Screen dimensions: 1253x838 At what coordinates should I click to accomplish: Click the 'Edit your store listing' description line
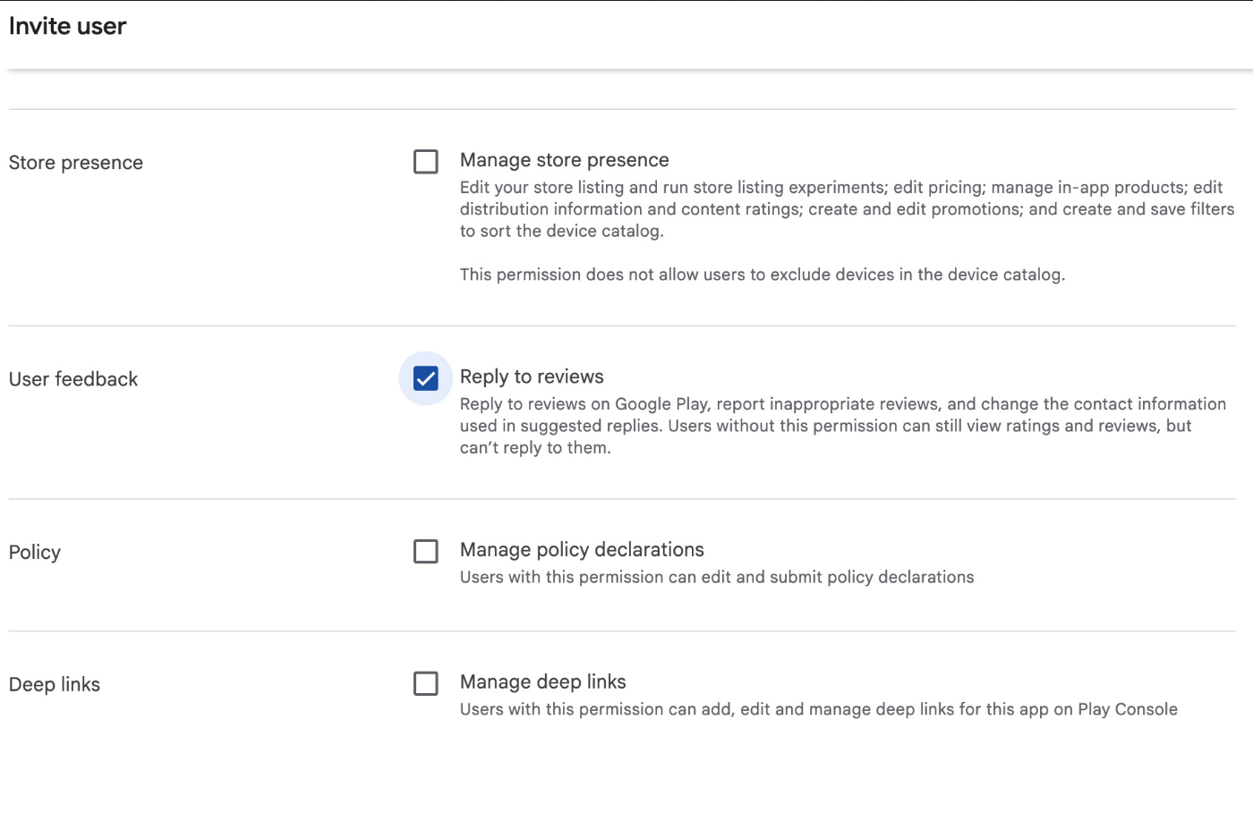click(840, 188)
